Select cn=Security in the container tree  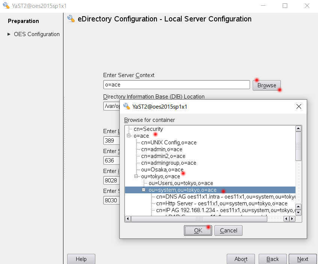click(148, 129)
